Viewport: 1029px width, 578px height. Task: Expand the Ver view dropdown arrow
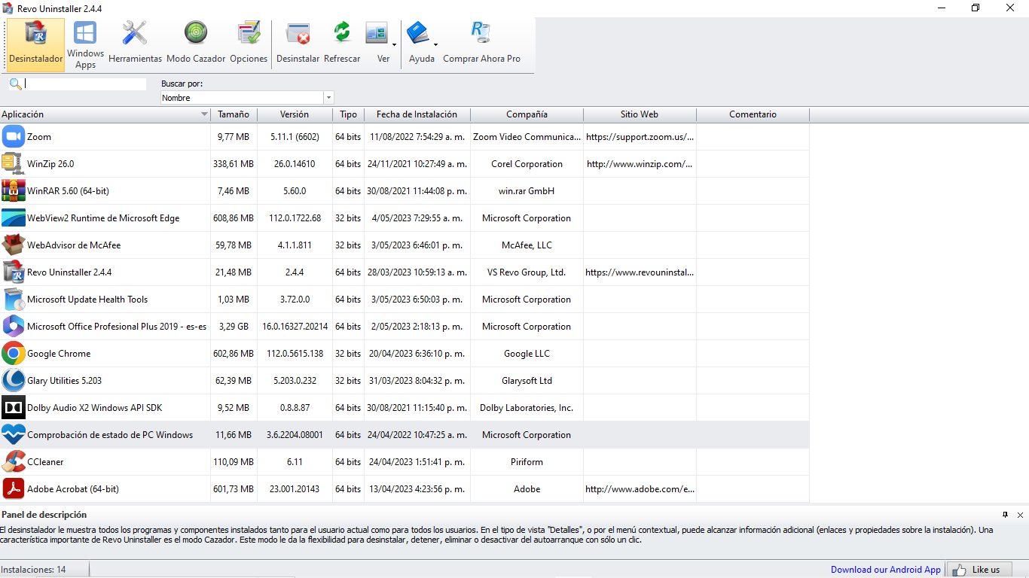(394, 45)
